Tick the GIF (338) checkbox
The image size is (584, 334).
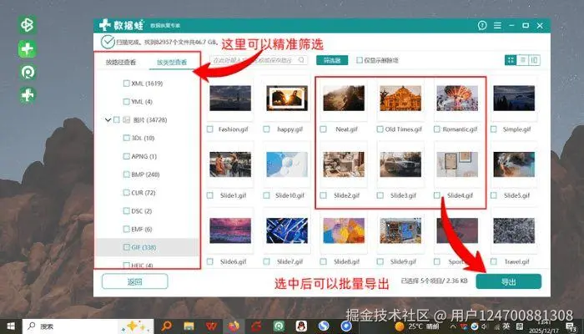pyautogui.click(x=126, y=247)
